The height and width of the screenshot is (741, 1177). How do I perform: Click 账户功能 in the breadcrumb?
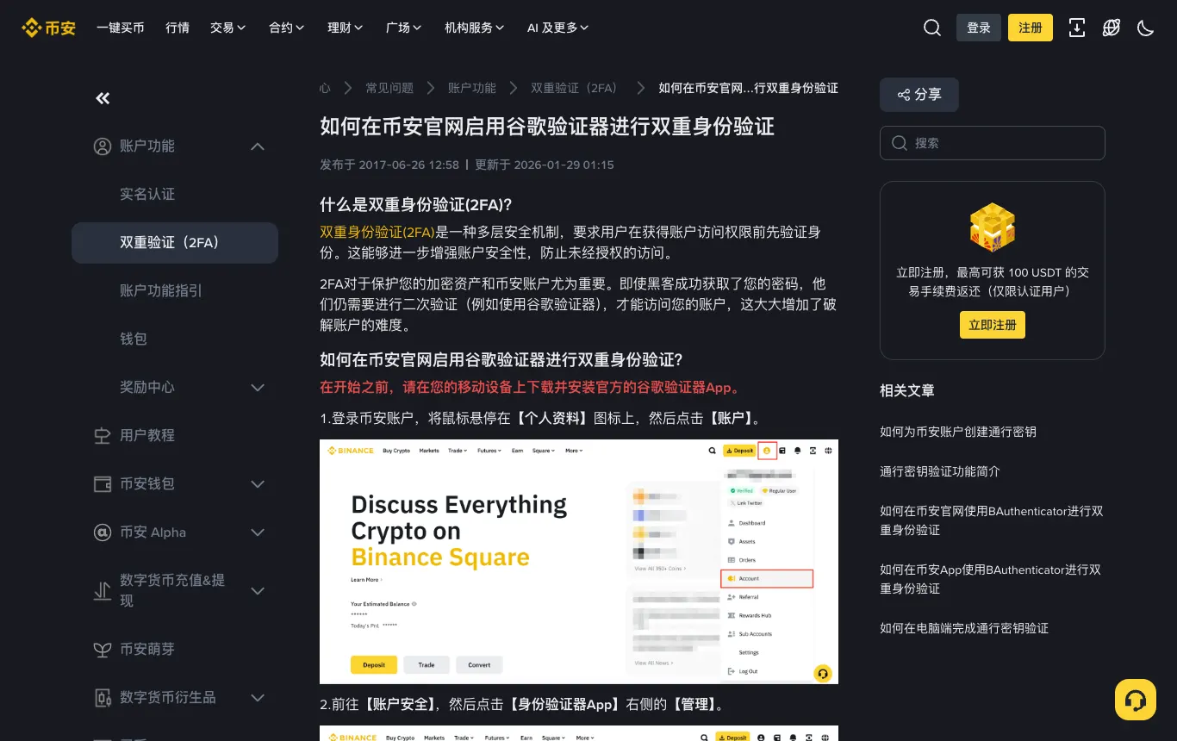click(x=472, y=88)
